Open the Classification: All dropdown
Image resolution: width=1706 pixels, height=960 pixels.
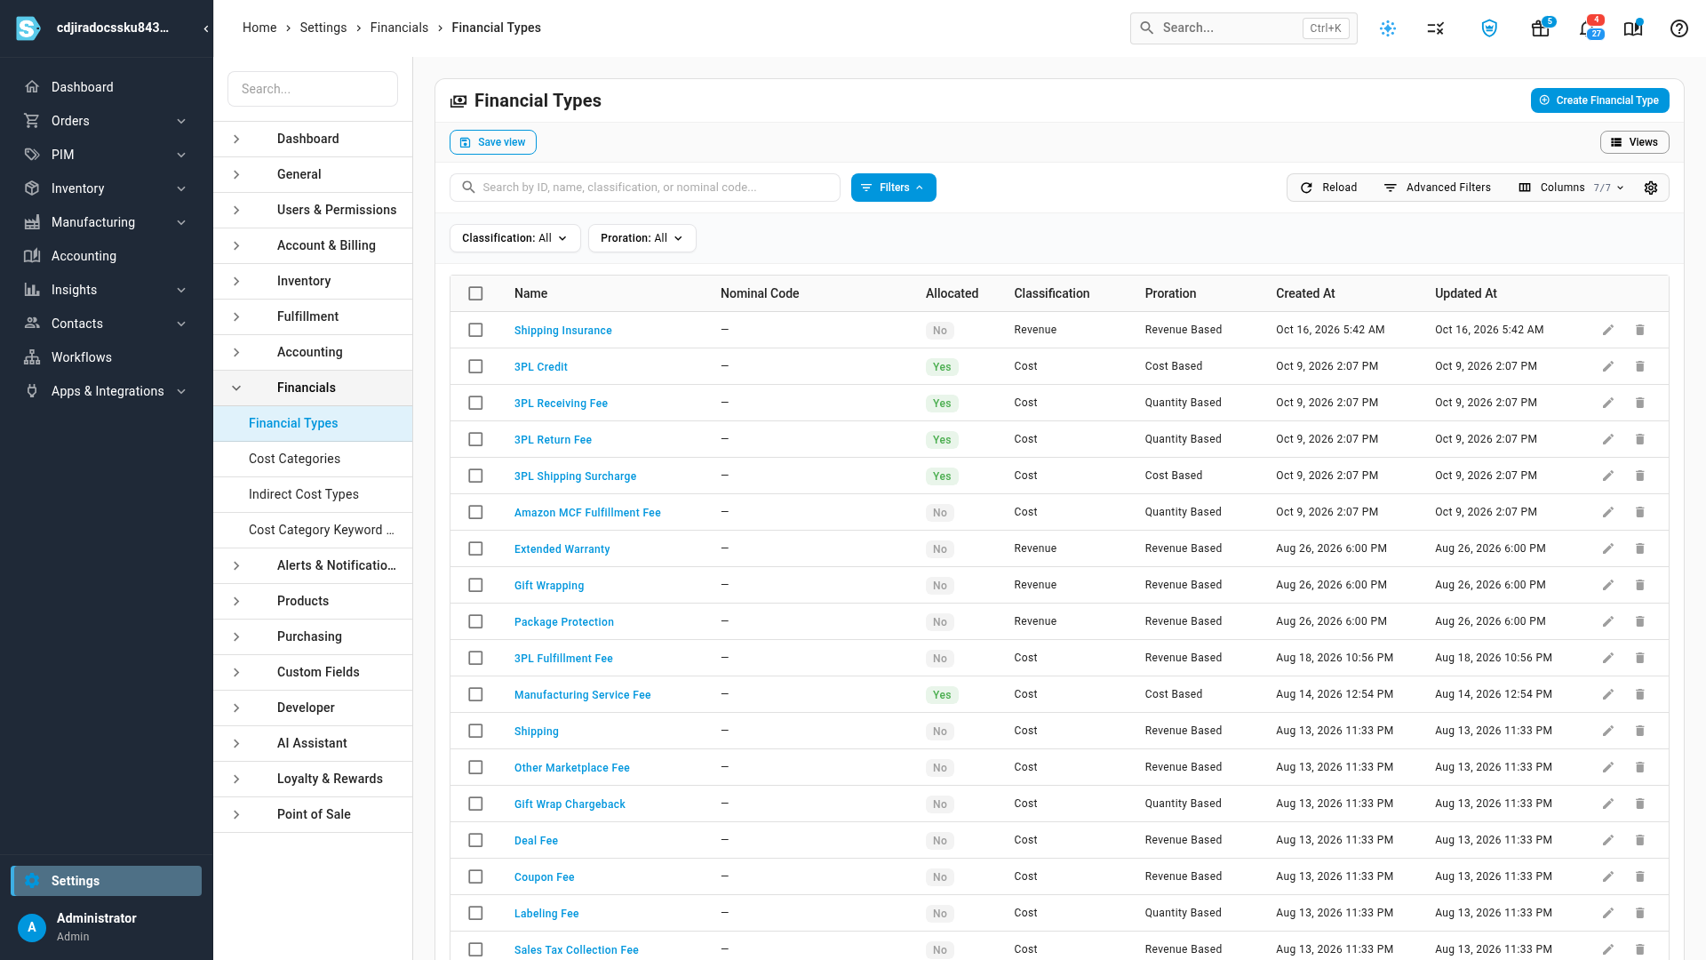tap(515, 238)
